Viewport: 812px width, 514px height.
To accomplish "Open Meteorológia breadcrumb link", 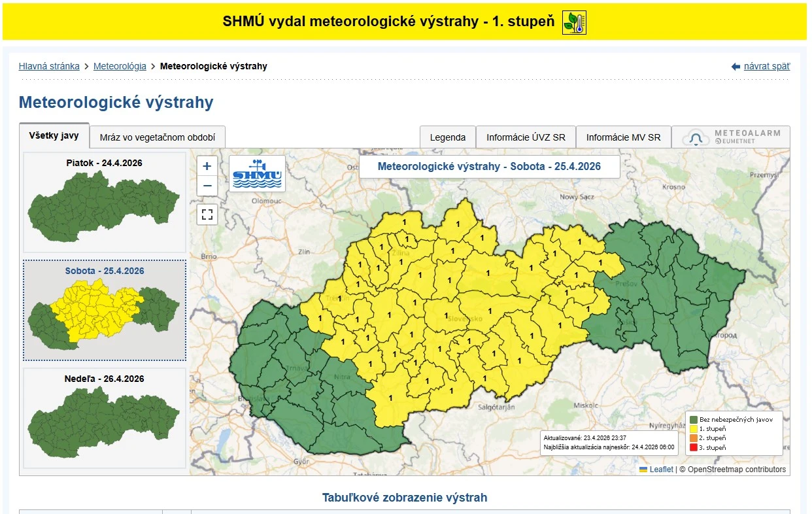I will [x=120, y=66].
